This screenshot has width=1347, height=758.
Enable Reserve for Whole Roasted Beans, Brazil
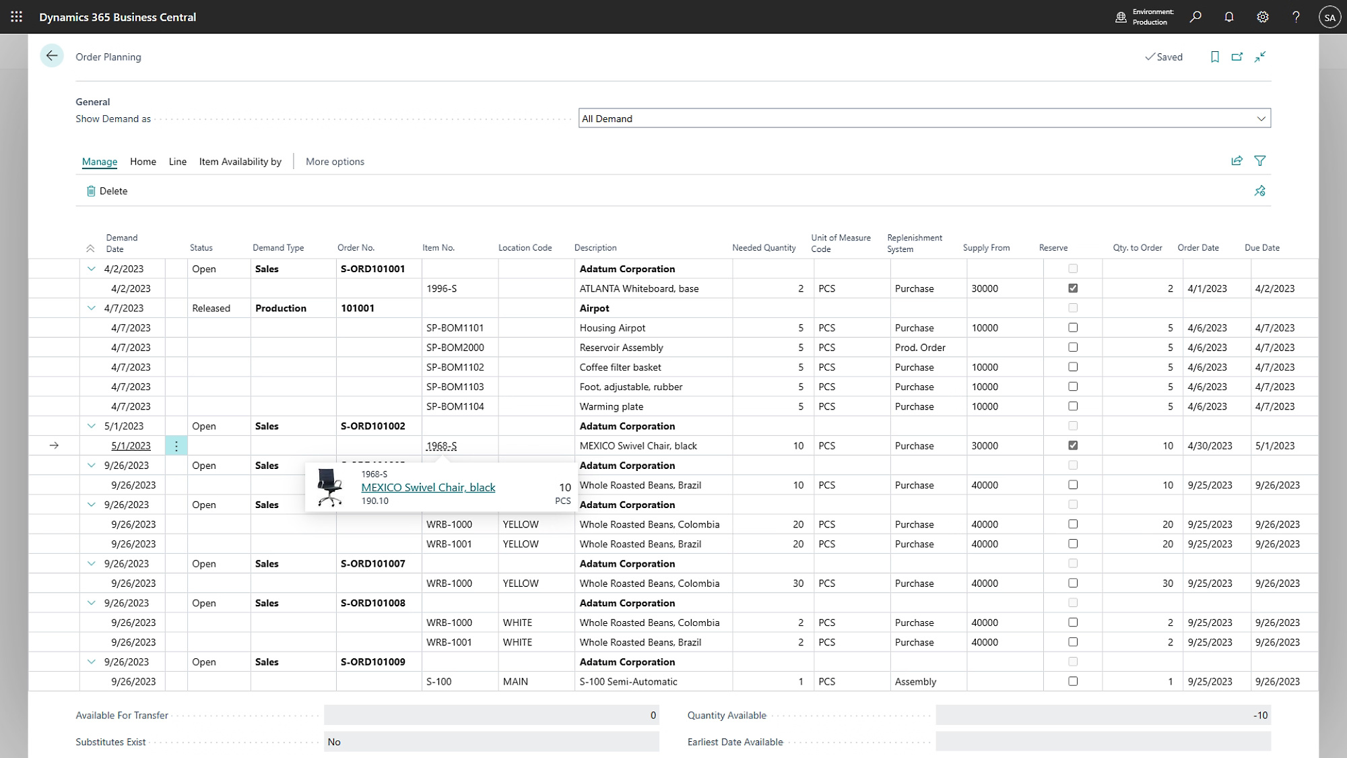[x=1074, y=485]
